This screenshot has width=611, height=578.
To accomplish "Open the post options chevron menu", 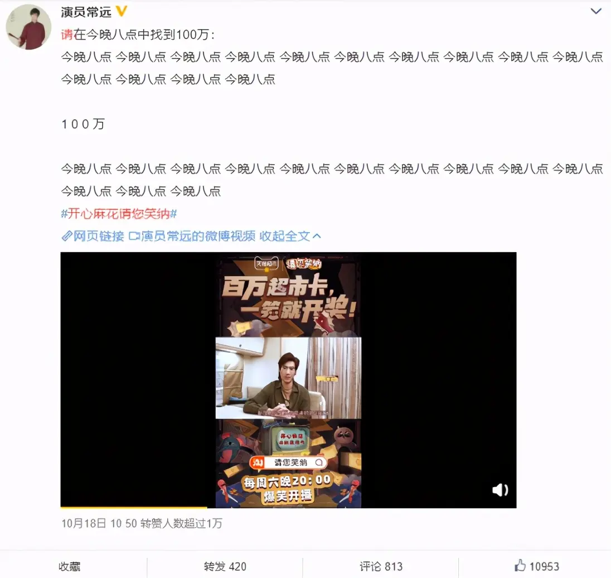I will pos(596,11).
